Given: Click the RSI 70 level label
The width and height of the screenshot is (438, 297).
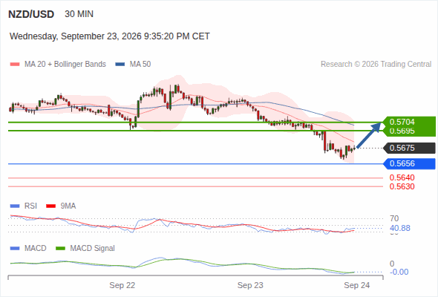Looking at the screenshot, I should [x=394, y=218].
